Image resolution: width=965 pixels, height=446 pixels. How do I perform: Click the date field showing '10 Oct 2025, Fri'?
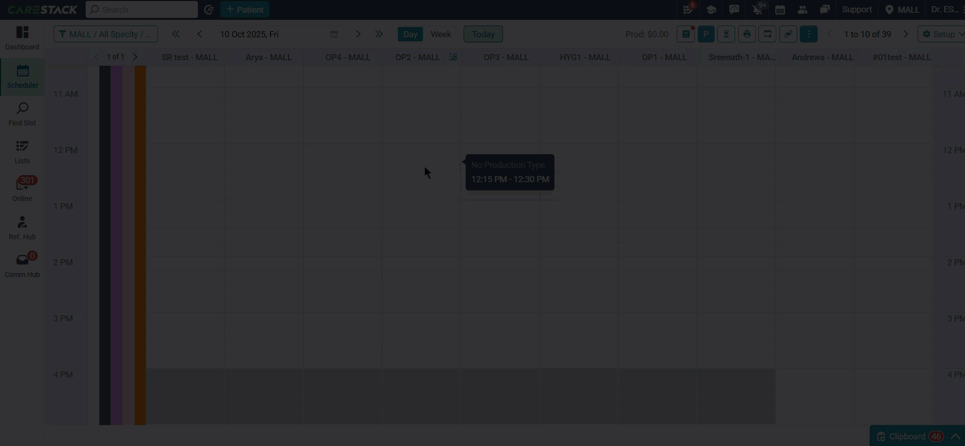tap(279, 34)
